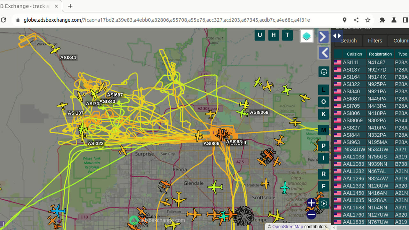Click the ASI687 label on map
This screenshot has height=230, width=409.
coord(115,95)
